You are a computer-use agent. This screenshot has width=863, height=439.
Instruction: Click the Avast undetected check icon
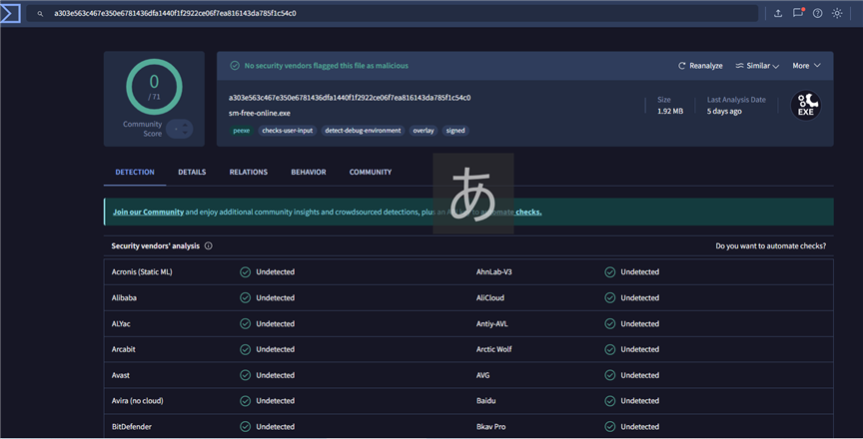(246, 375)
